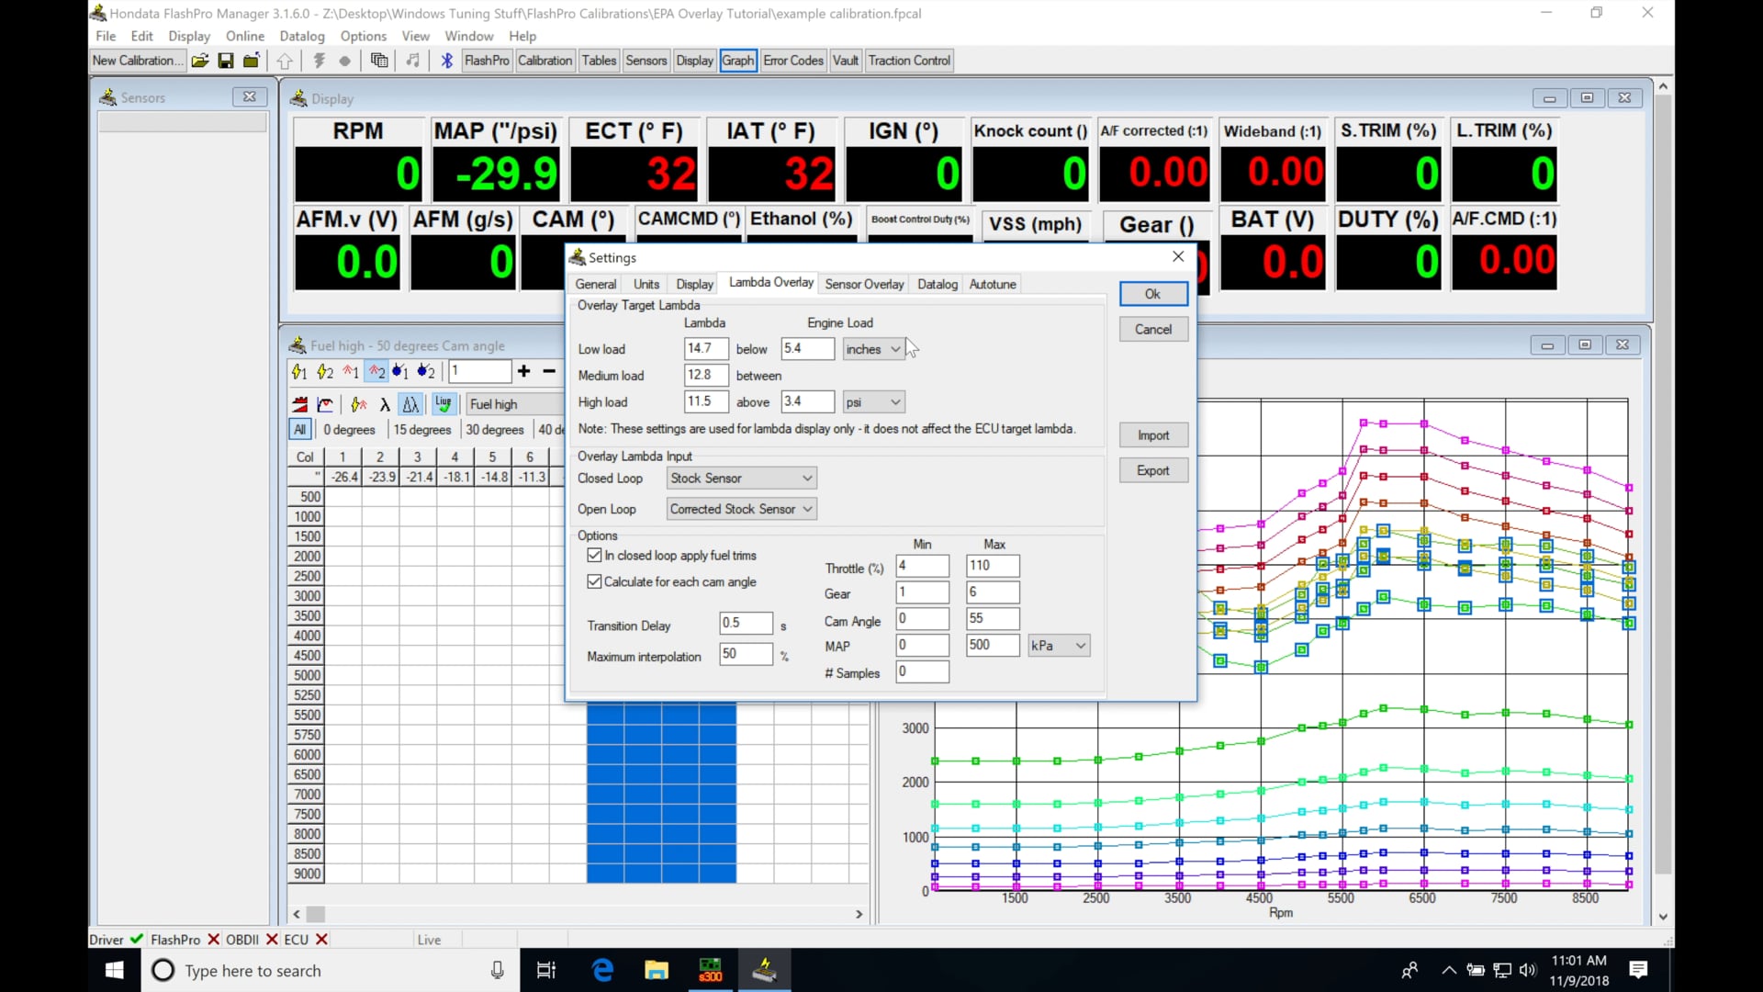Enable In closed loop apply fuel trims

595,555
